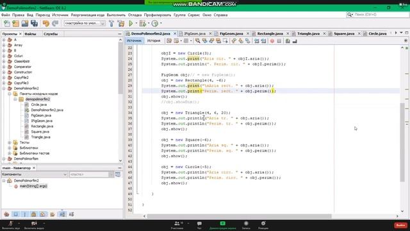Toggle Show Static Members filter in Navigator
Viewport: 410px width, 231px height.
pyautogui.click(x=25, y=214)
